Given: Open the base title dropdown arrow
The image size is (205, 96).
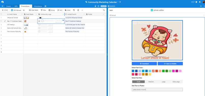Looking at the screenshot, I should [x=118, y=2].
